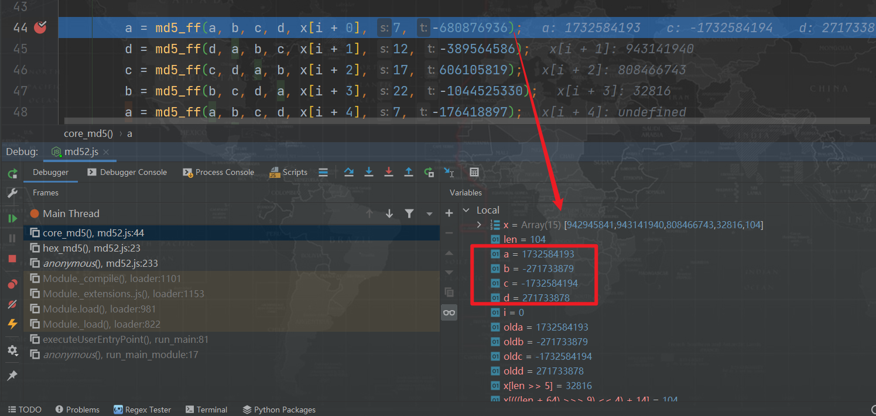Switch to the Process Console tab

click(218, 172)
